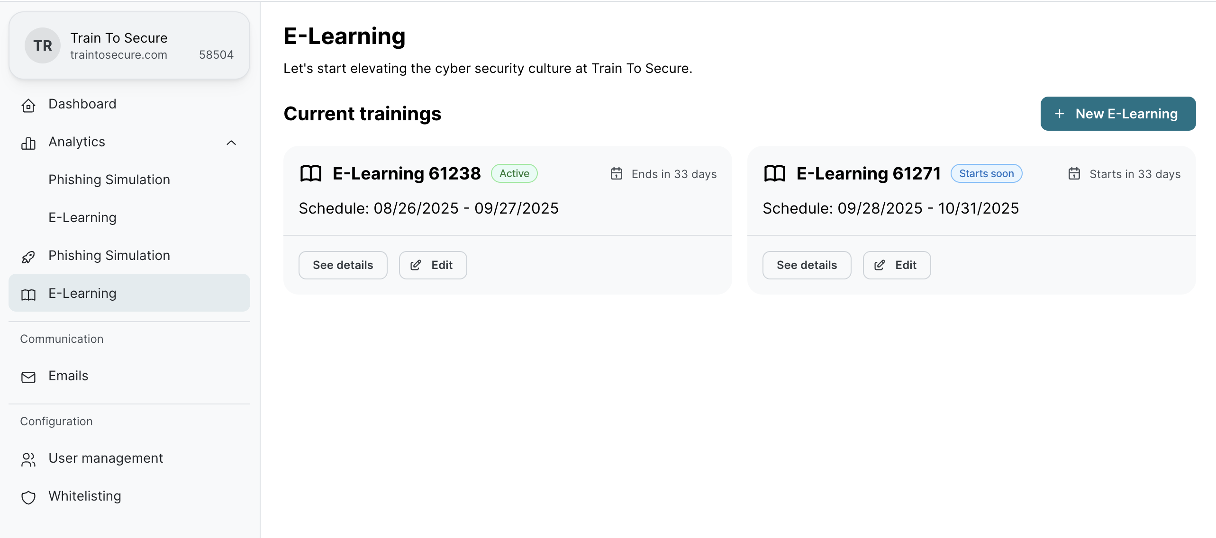
Task: See details for E-Learning 61238
Action: (343, 265)
